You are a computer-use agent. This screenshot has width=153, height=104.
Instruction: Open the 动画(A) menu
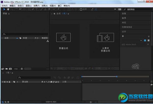45,6
